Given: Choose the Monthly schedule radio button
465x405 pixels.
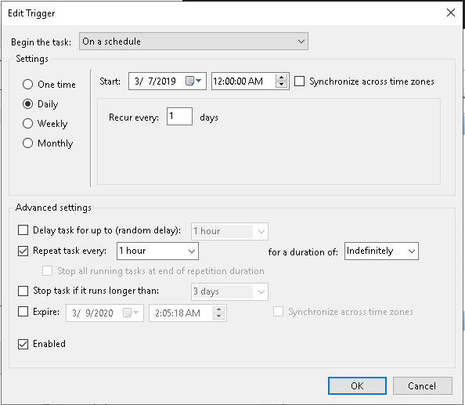Looking at the screenshot, I should pyautogui.click(x=27, y=143).
